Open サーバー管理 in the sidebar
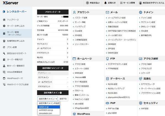The height and width of the screenshot is (116, 165). pos(16,33)
